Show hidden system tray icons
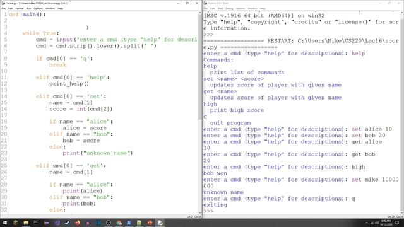The height and width of the screenshot is (227, 404). point(367,223)
